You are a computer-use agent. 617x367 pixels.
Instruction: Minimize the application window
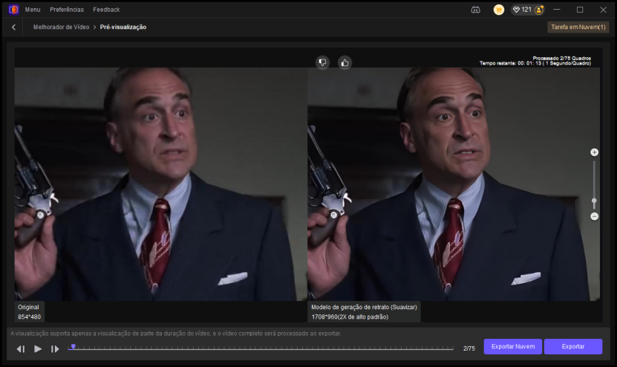[556, 10]
